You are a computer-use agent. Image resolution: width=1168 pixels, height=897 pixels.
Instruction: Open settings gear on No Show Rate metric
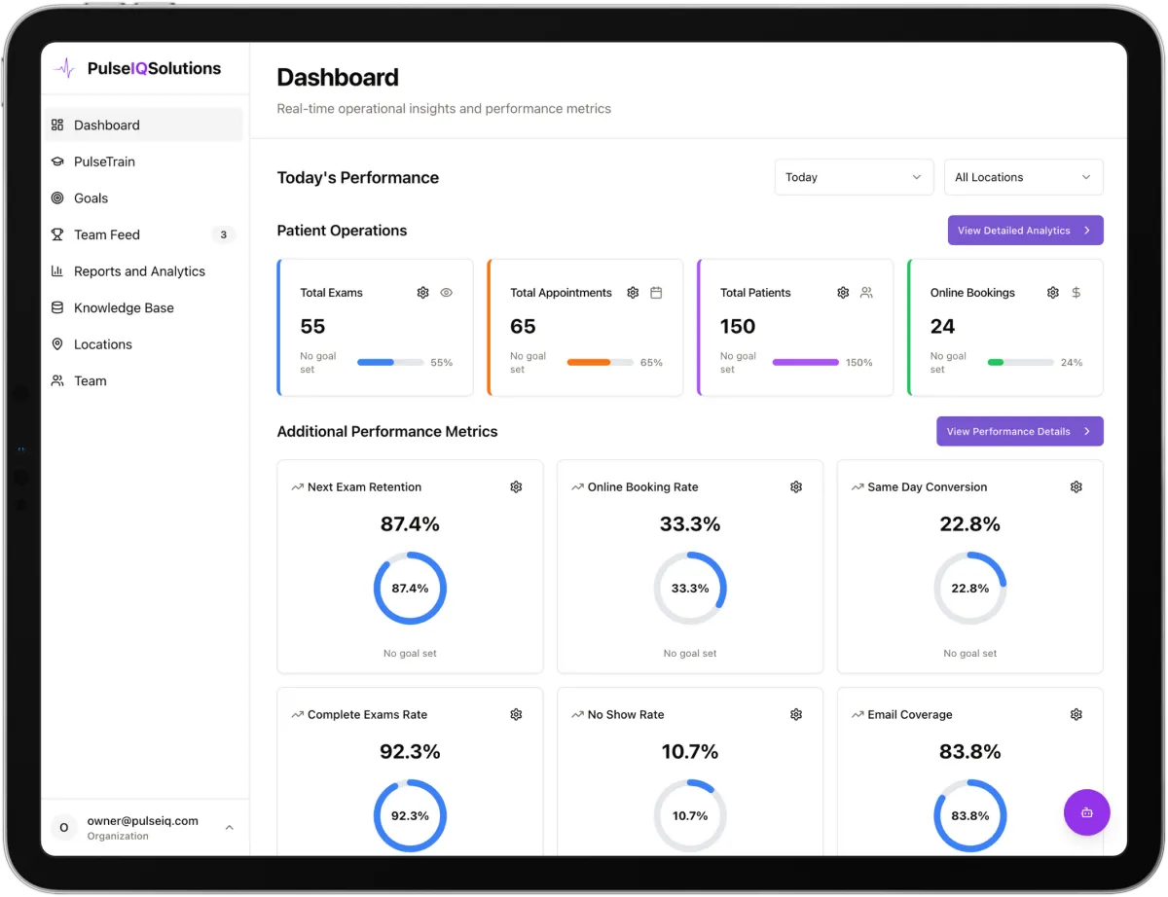click(x=796, y=714)
